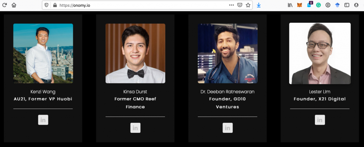Save page to Pocket icon
This screenshot has width=364, height=147.
pyautogui.click(x=240, y=5)
